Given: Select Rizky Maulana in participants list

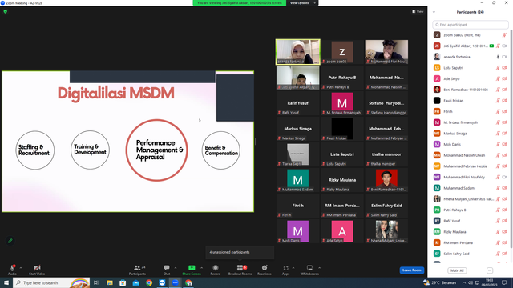Looking at the screenshot, I should point(471,232).
